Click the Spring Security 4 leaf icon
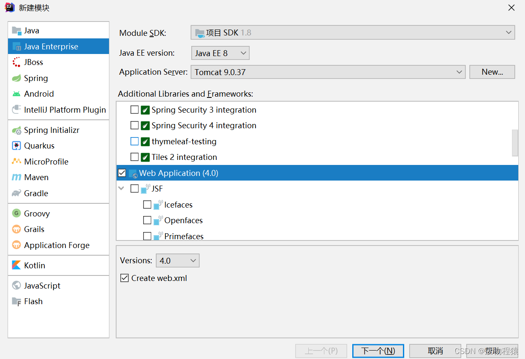This screenshot has height=359, width=525. click(145, 125)
